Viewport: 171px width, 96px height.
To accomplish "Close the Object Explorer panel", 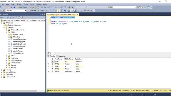I will (x=44, y=14).
